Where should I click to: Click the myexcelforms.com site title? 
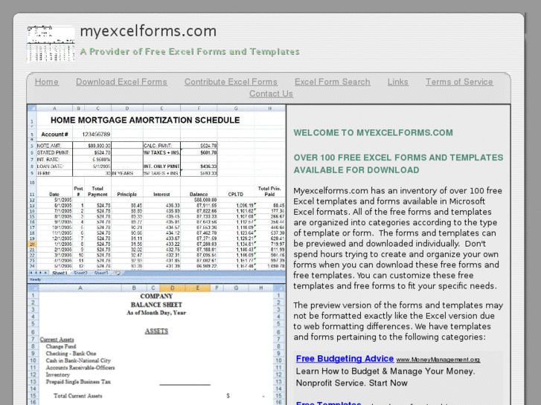coord(148,31)
